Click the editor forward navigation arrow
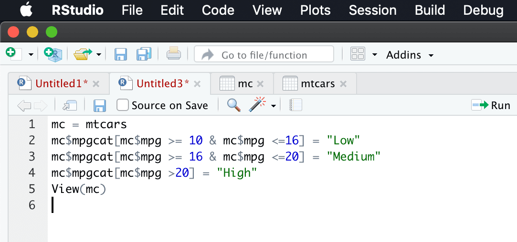This screenshot has width=517, height=242. pos(41,106)
